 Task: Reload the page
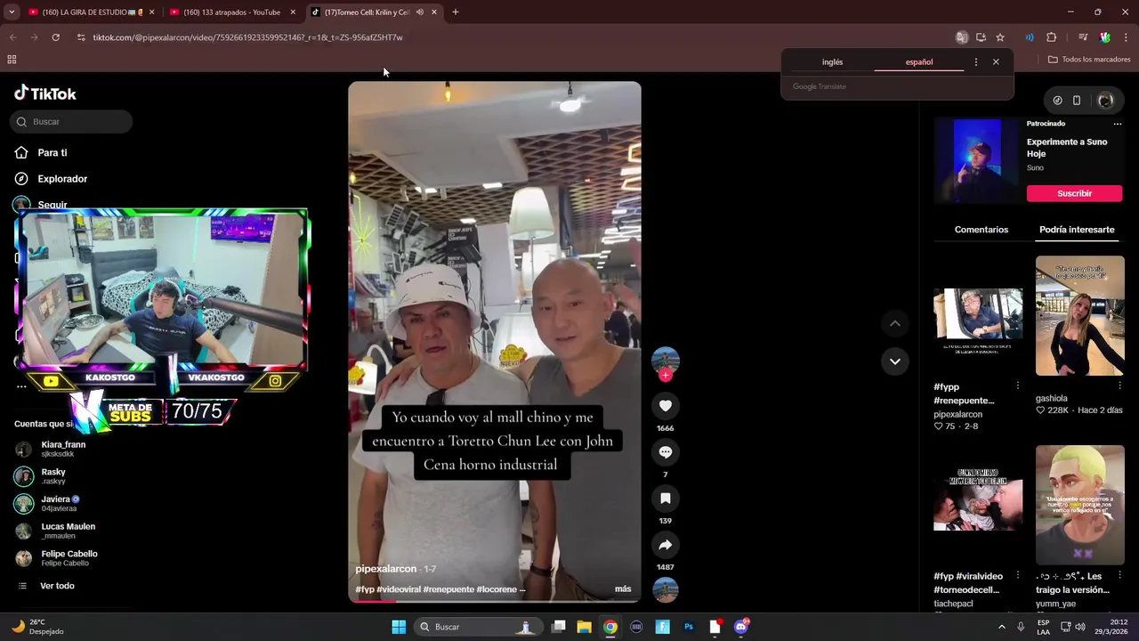tap(55, 37)
